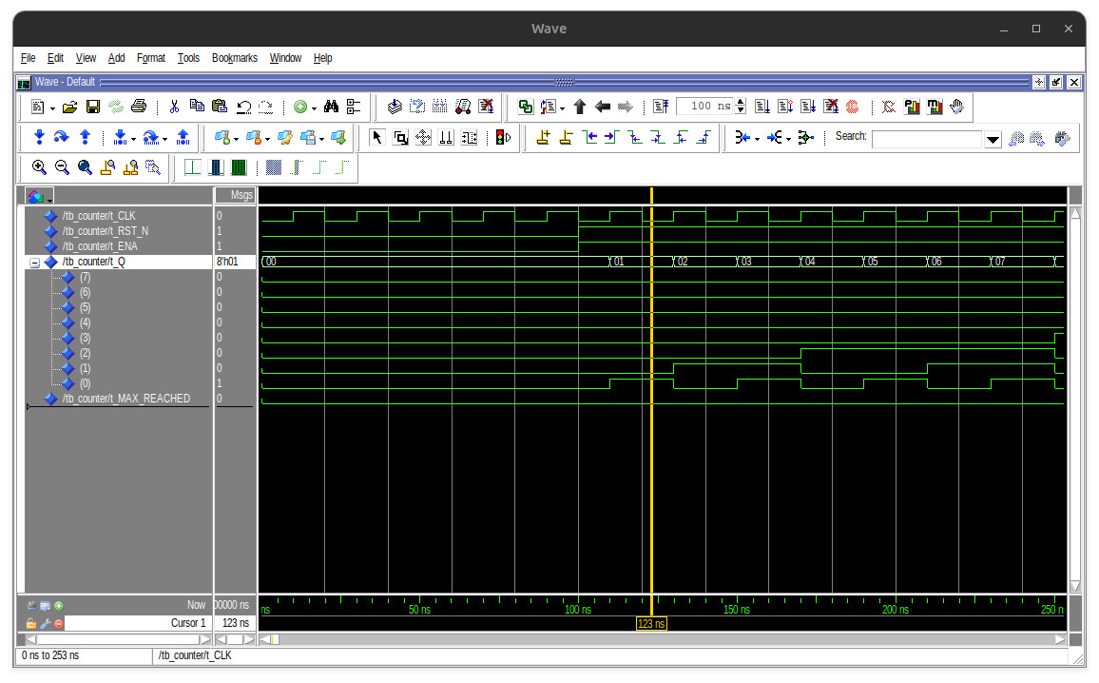Viewport: 1099px width, 683px height.
Task: Click the run length stepper up arrow
Action: (x=742, y=103)
